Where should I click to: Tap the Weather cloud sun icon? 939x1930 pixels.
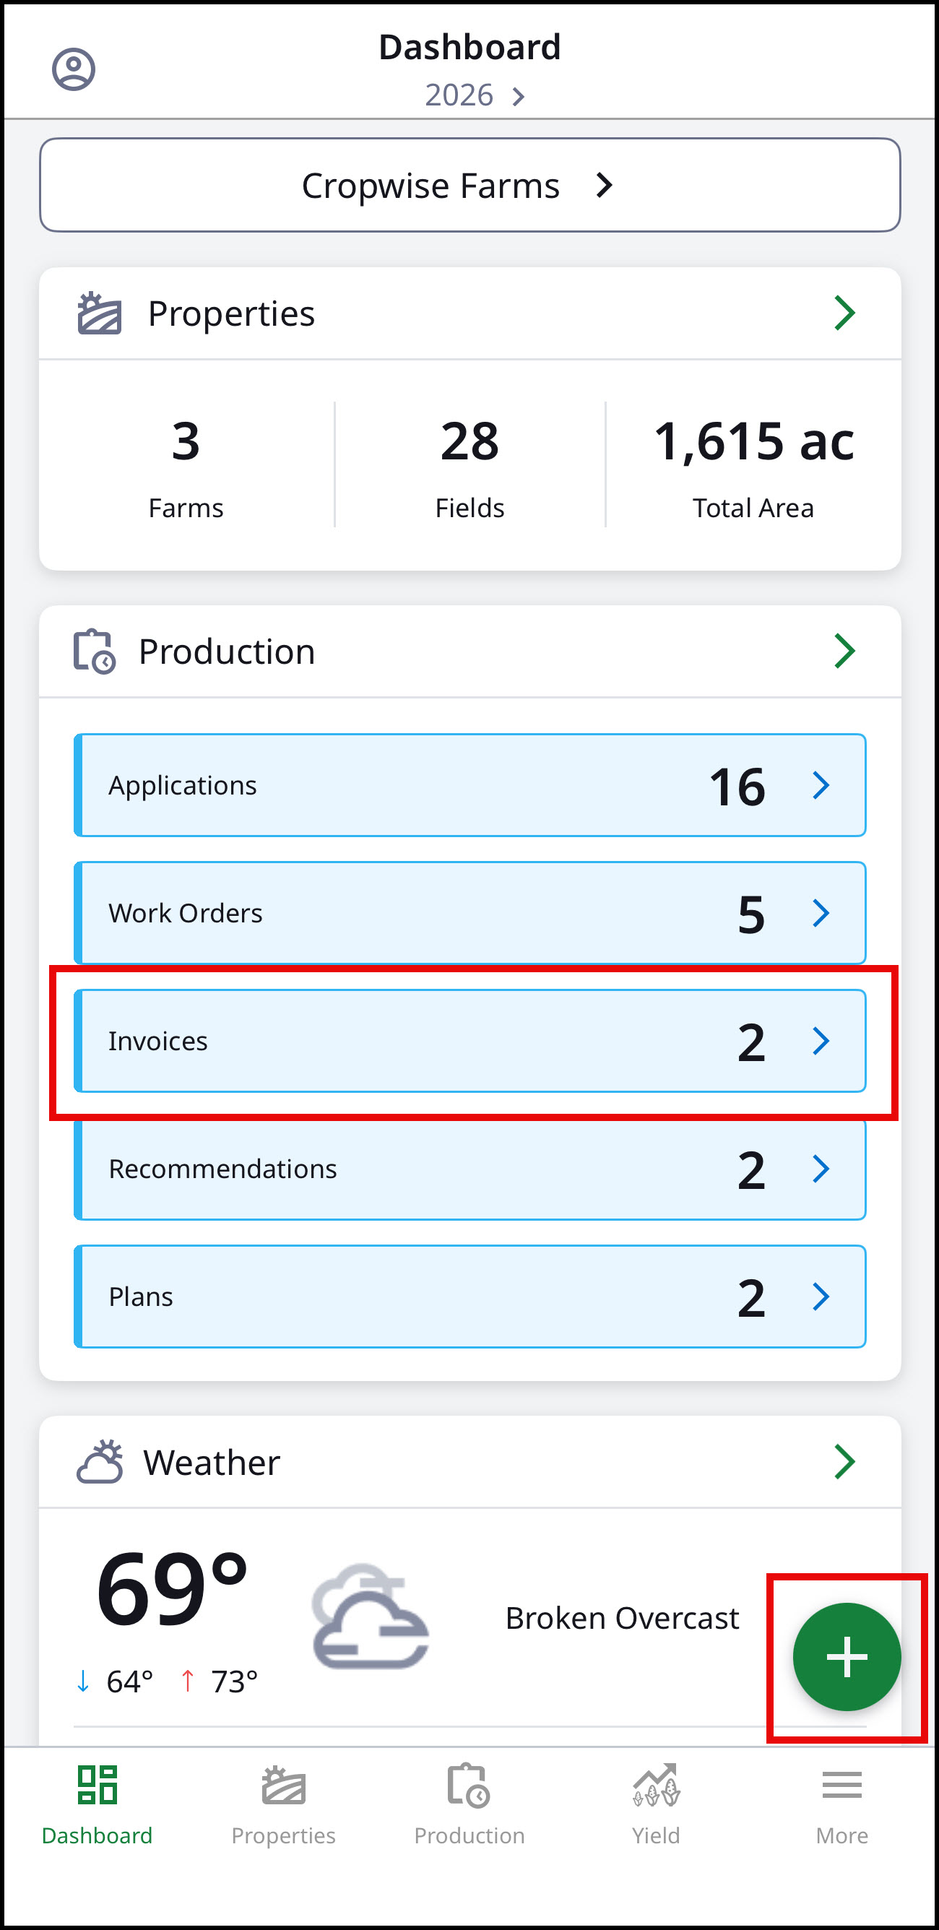pos(100,1461)
